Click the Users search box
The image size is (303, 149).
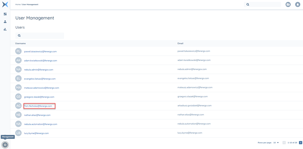tap(42, 35)
